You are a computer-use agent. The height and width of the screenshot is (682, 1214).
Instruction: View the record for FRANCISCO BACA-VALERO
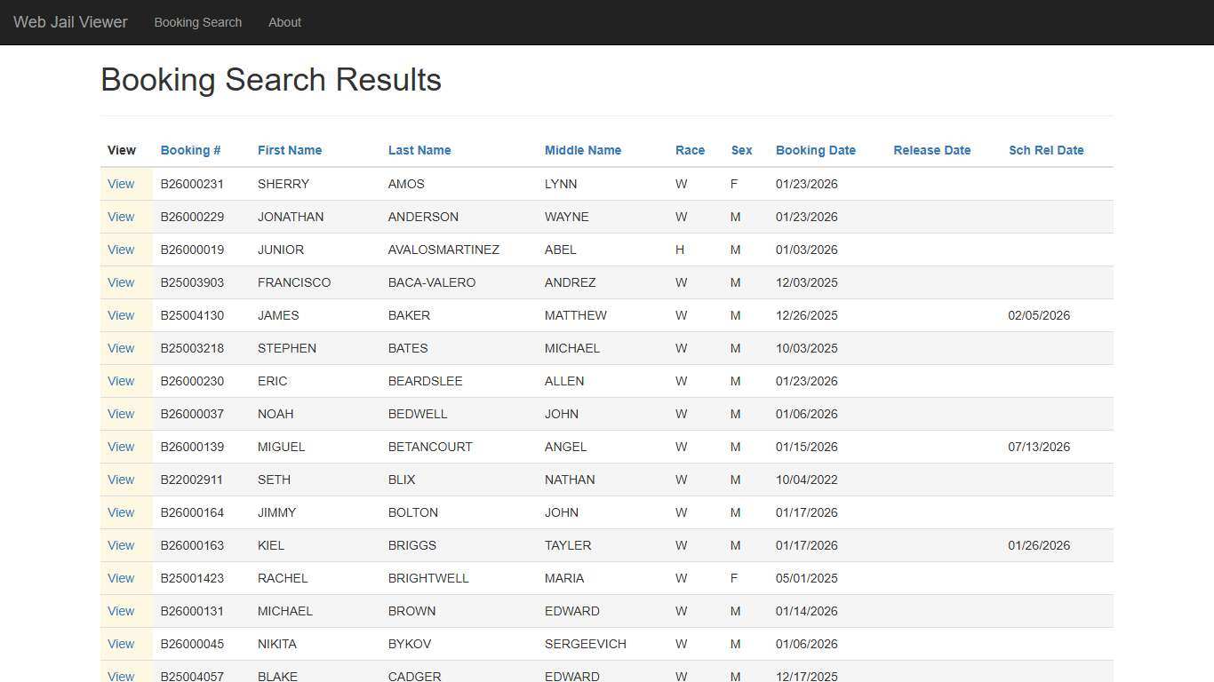[x=121, y=282]
